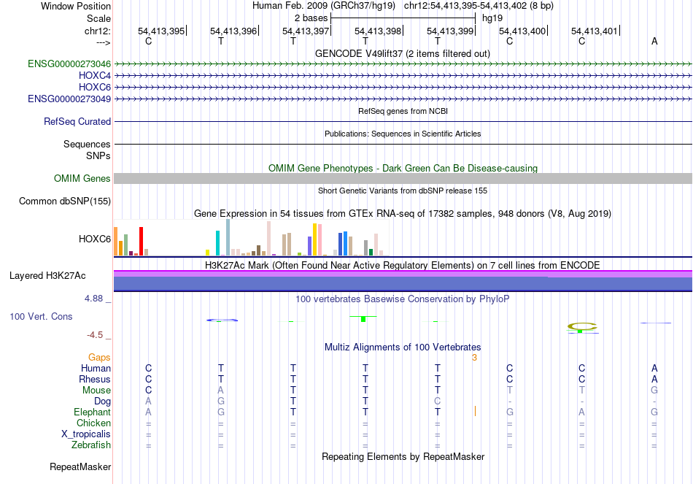
Task: Click Publications: Sequences in Scientific Articles title
Action: coord(403,134)
